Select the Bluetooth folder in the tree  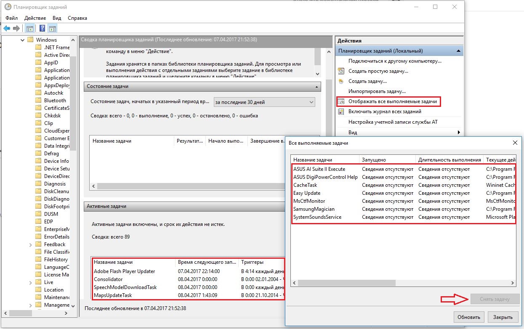click(55, 101)
